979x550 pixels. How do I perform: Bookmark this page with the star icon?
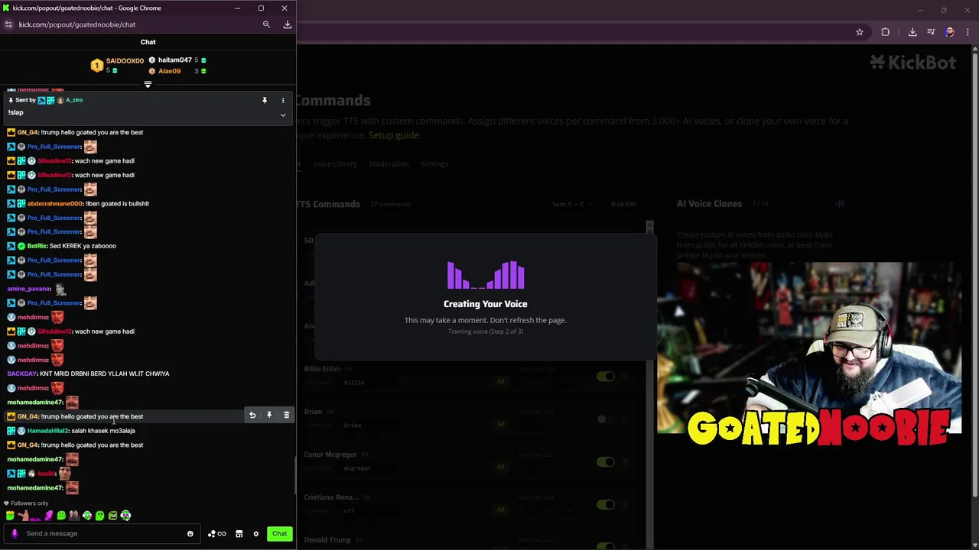(860, 32)
